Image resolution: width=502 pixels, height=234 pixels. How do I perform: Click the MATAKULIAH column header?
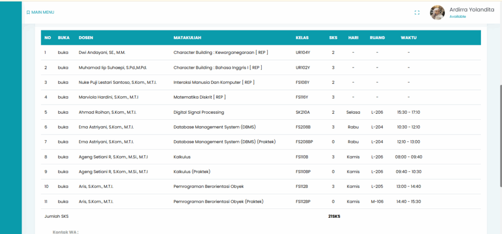click(x=187, y=38)
